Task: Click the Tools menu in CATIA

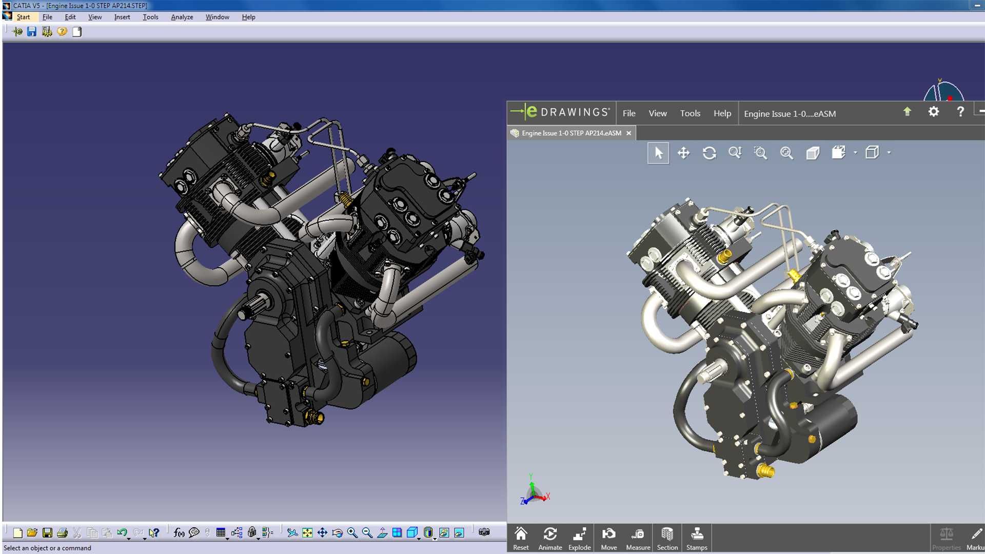Action: pyautogui.click(x=151, y=17)
